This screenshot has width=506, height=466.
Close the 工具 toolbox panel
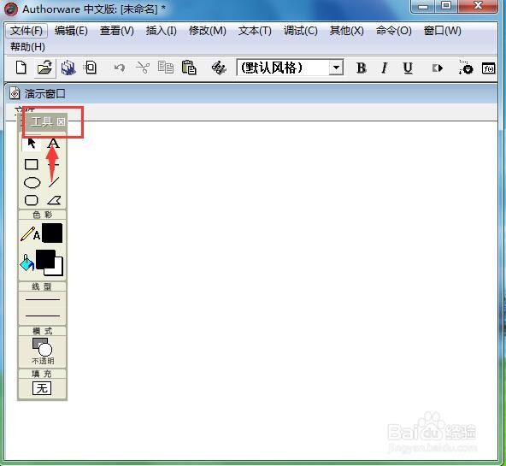[61, 121]
